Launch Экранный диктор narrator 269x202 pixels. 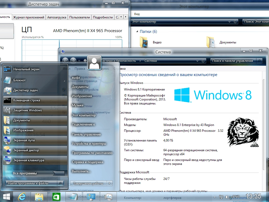(35, 150)
